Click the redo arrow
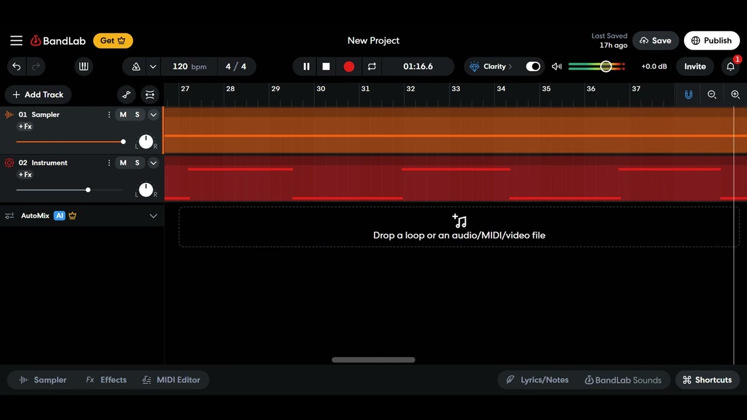The width and height of the screenshot is (747, 420). point(36,66)
